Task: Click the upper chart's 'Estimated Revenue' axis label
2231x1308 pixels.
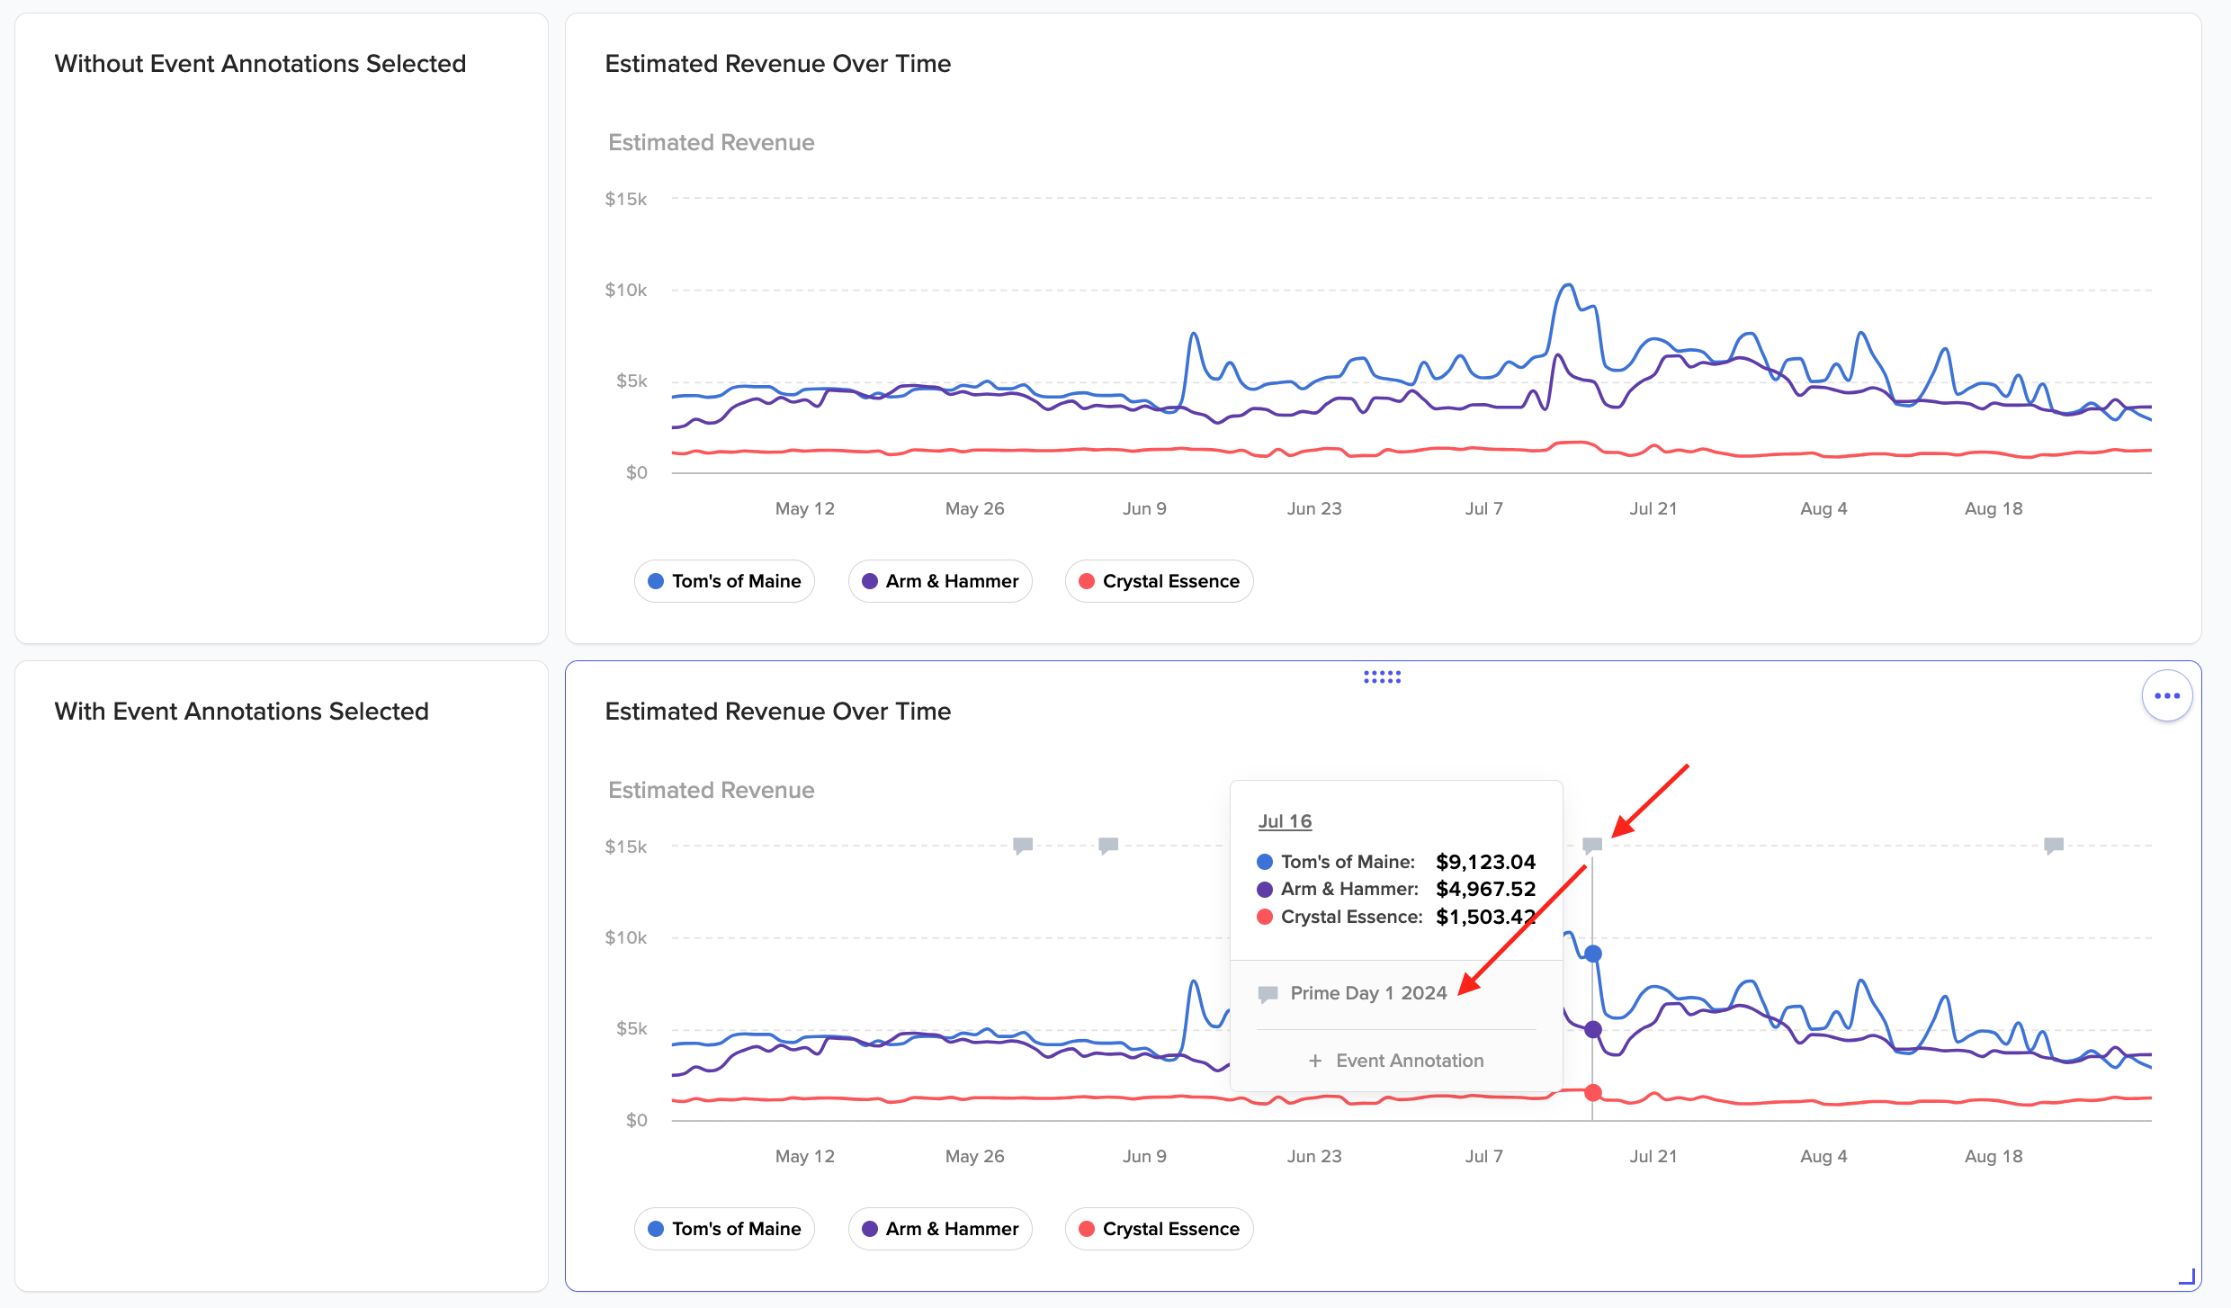Action: (x=711, y=142)
